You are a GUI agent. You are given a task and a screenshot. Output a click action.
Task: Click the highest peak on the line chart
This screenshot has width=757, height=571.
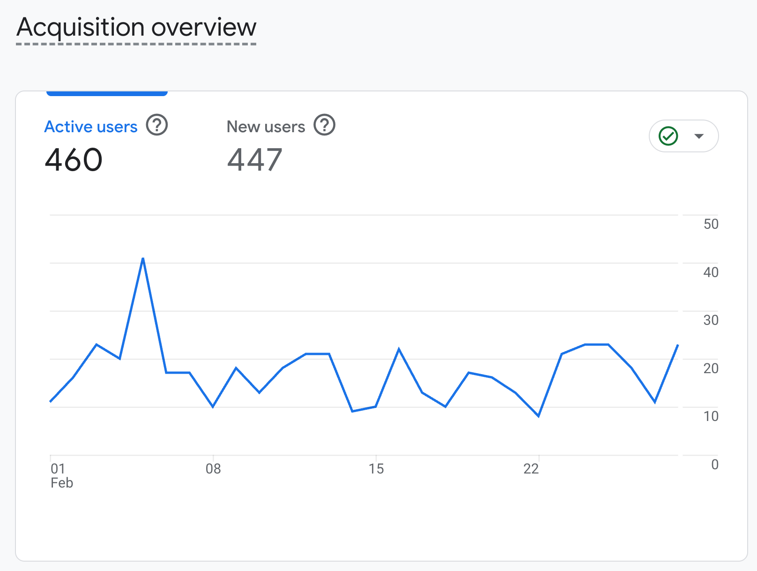pyautogui.click(x=143, y=258)
